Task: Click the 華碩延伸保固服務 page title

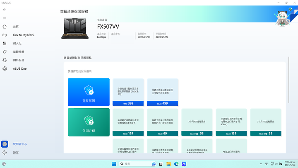Action: click(74, 12)
